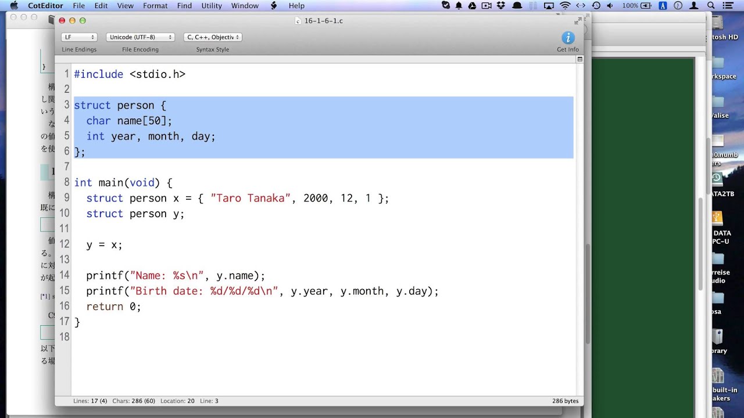Screen dimensions: 744x418
Task: Open the AirPlay display menu
Action: click(x=549, y=5)
